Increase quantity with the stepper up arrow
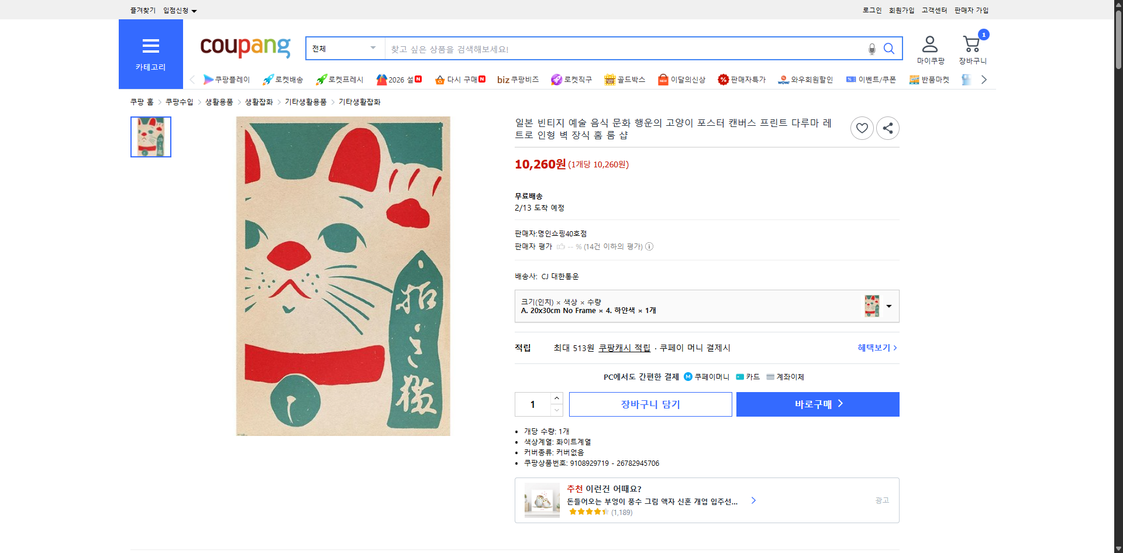Image resolution: width=1123 pixels, height=553 pixels. pos(556,397)
